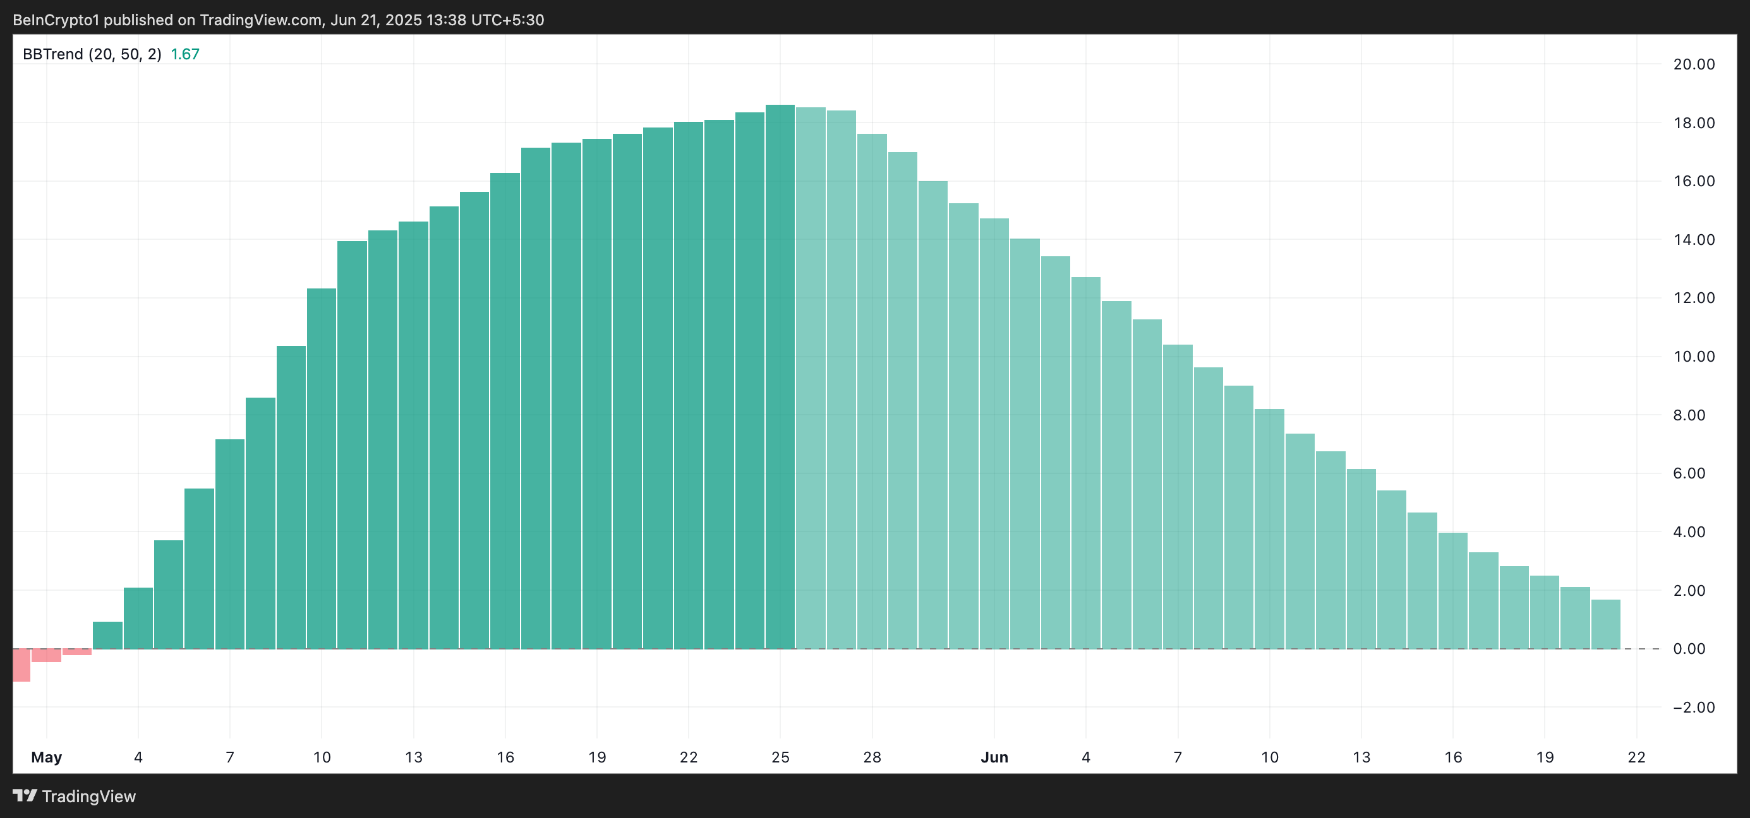Click the 20.00 price scale label
The height and width of the screenshot is (818, 1750).
[1694, 64]
